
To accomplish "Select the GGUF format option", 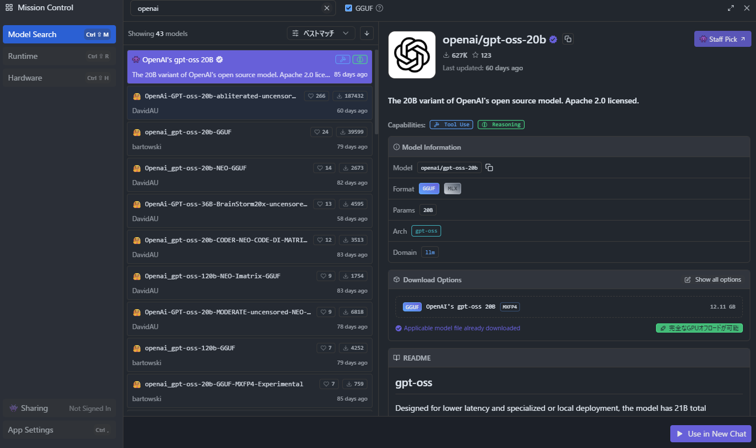I will pos(429,189).
